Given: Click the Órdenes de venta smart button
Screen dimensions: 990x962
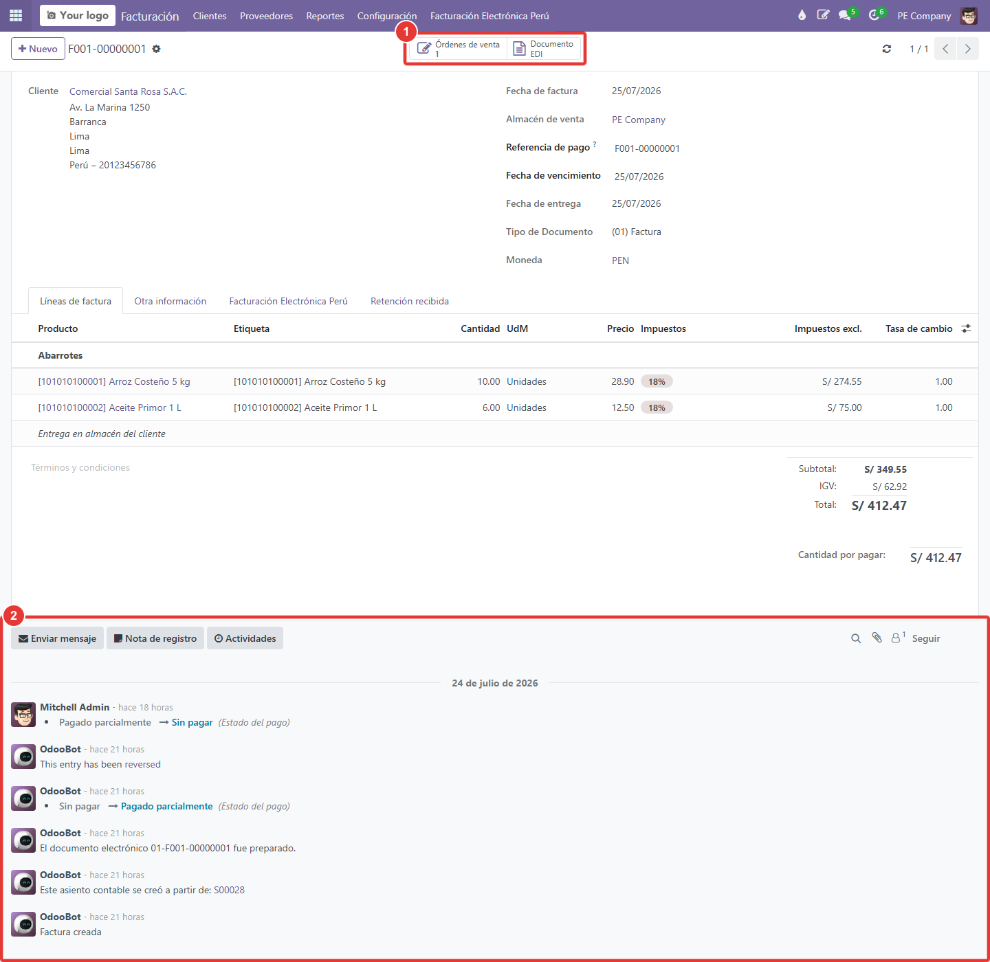Looking at the screenshot, I should [459, 49].
